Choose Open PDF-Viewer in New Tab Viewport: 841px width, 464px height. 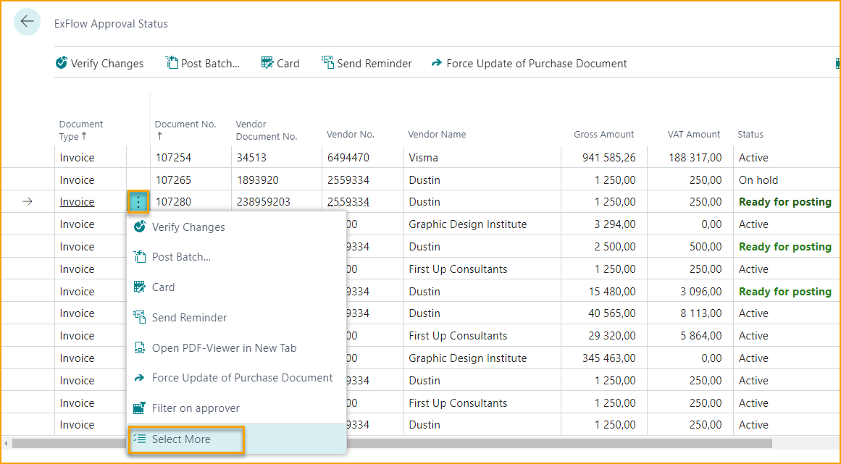coord(224,348)
